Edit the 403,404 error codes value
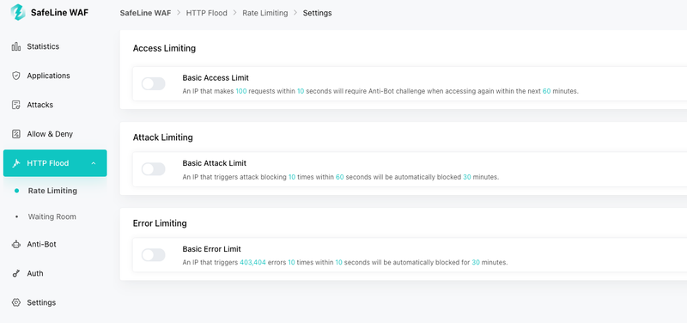 click(252, 263)
